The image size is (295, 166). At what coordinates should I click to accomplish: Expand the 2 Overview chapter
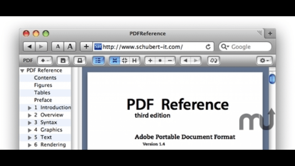click(29, 115)
